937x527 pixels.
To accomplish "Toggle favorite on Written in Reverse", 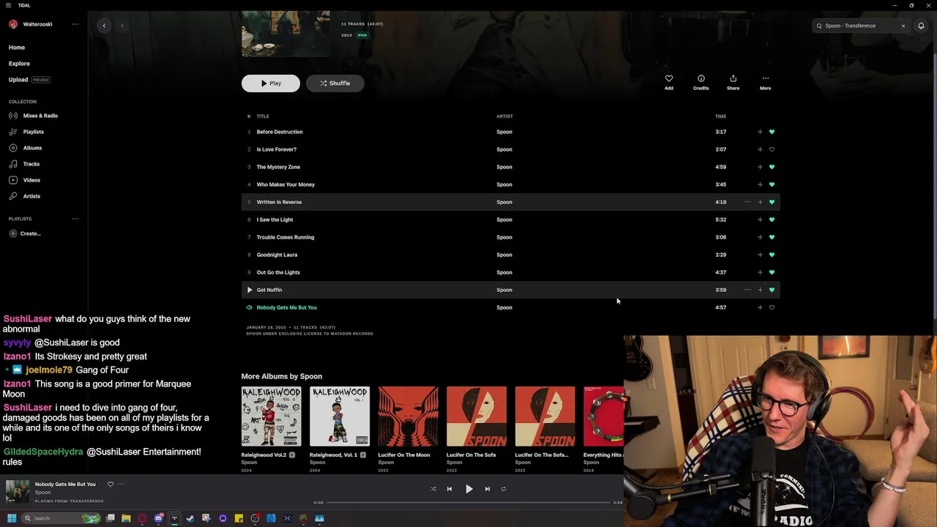I will pyautogui.click(x=772, y=202).
